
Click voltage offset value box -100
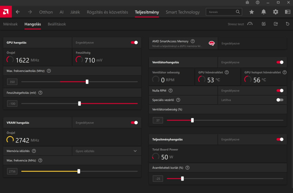[12, 104]
